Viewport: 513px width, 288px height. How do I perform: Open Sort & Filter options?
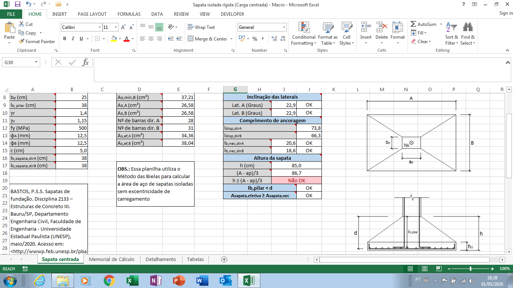[x=451, y=34]
